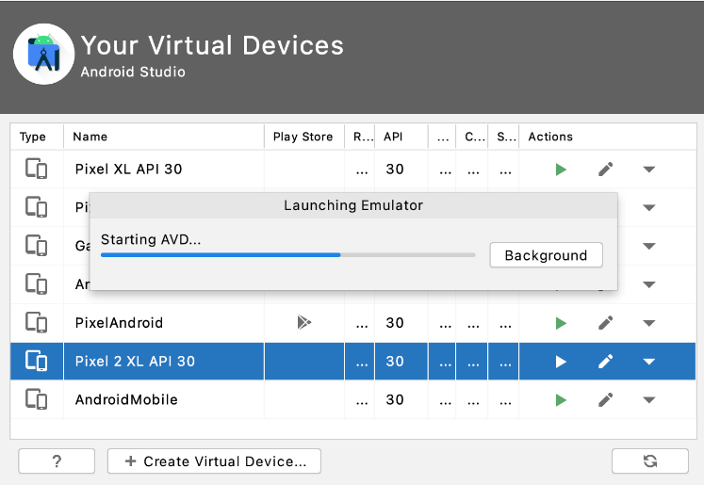Select the AndroidMobile device name
This screenshot has width=704, height=485.
pyautogui.click(x=126, y=399)
